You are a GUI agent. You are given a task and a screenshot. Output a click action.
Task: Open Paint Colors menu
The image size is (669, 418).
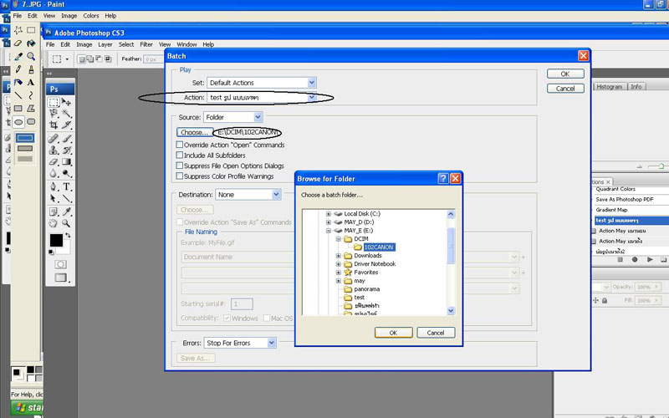(91, 16)
